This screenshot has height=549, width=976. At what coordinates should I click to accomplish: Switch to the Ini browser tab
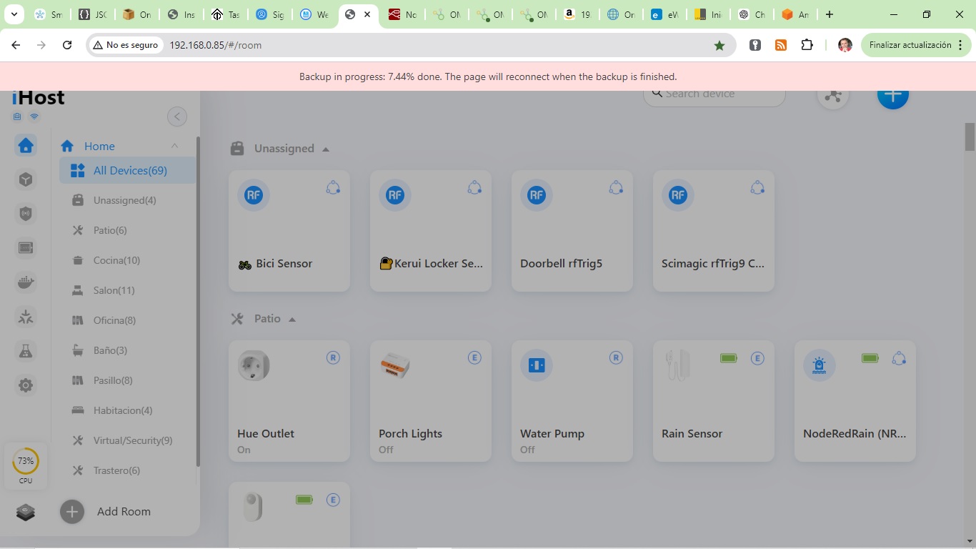tap(707, 14)
